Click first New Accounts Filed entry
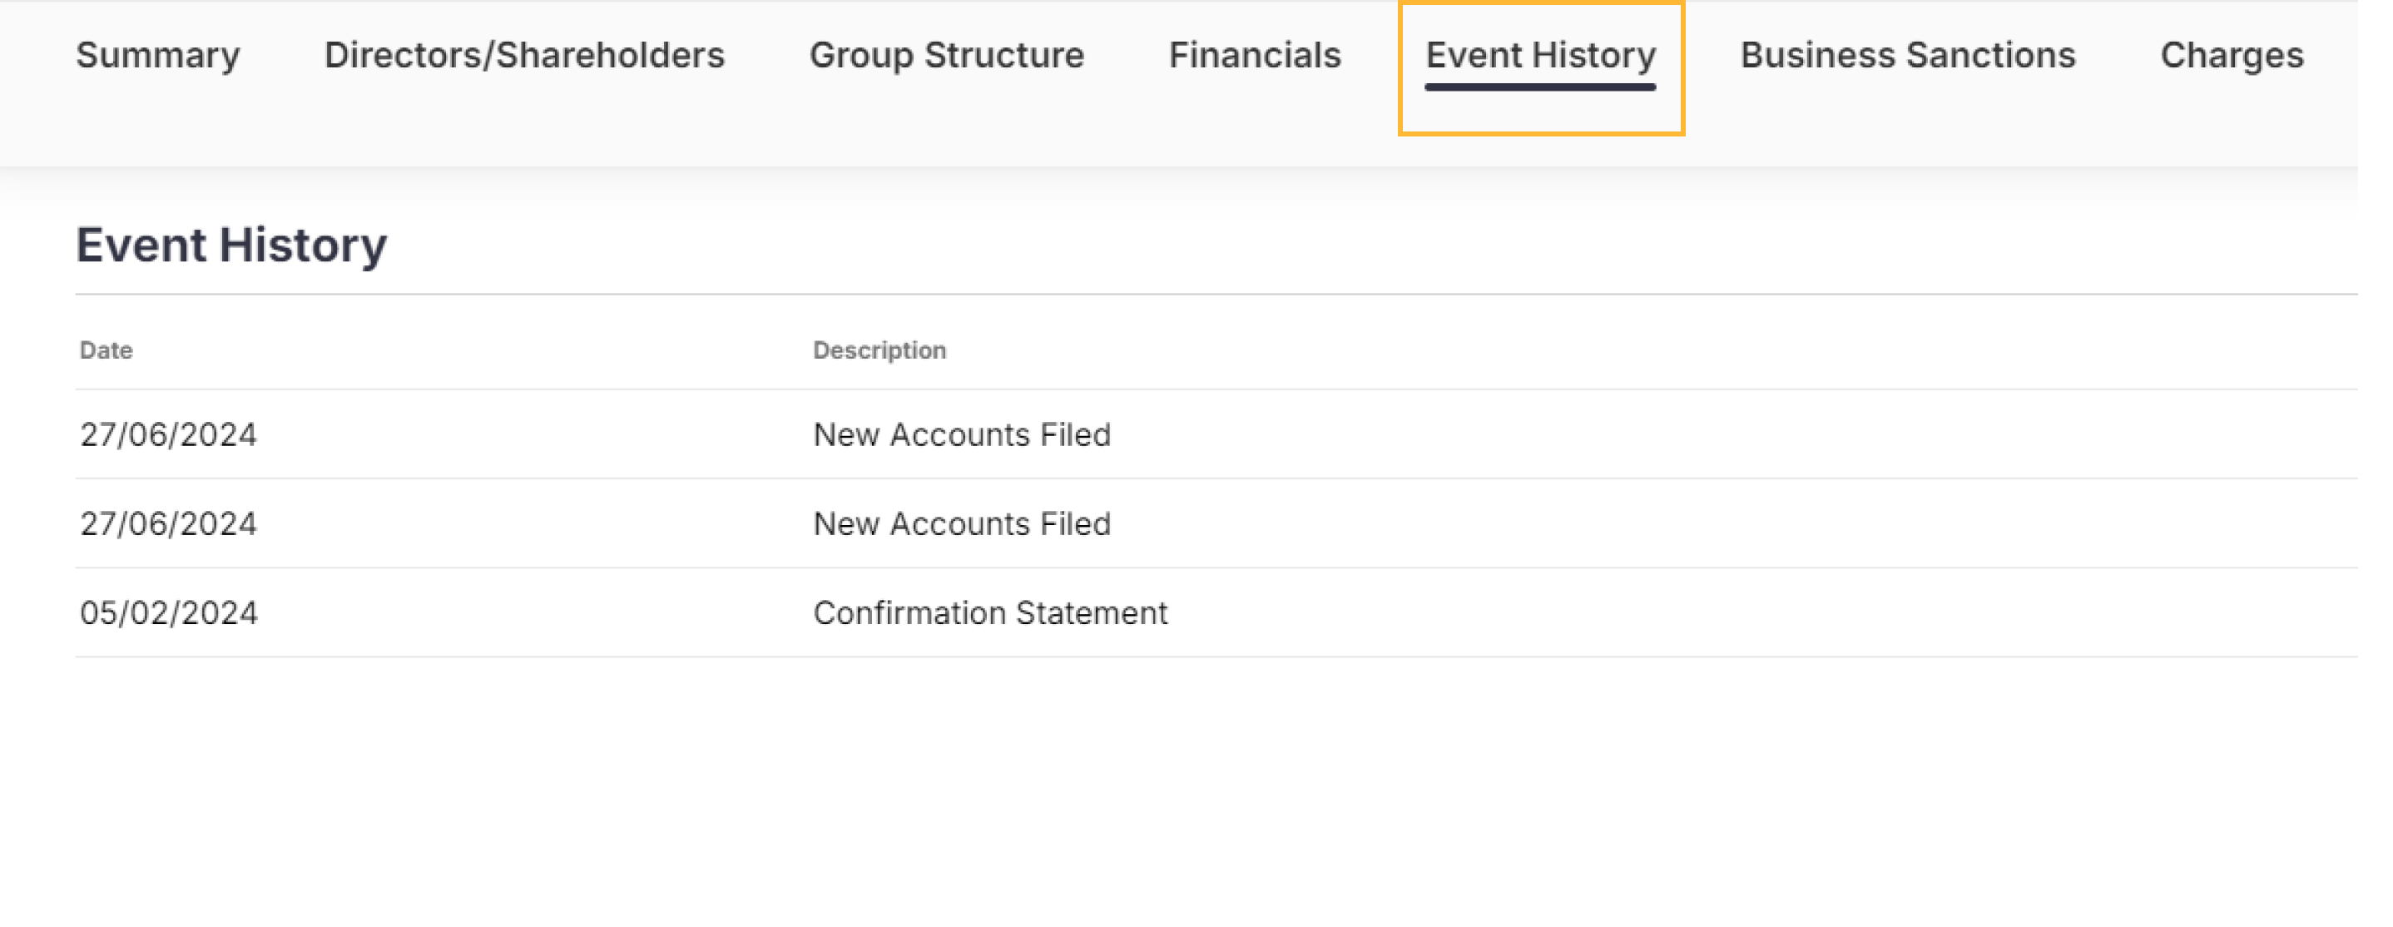This screenshot has width=2393, height=927. (x=962, y=434)
